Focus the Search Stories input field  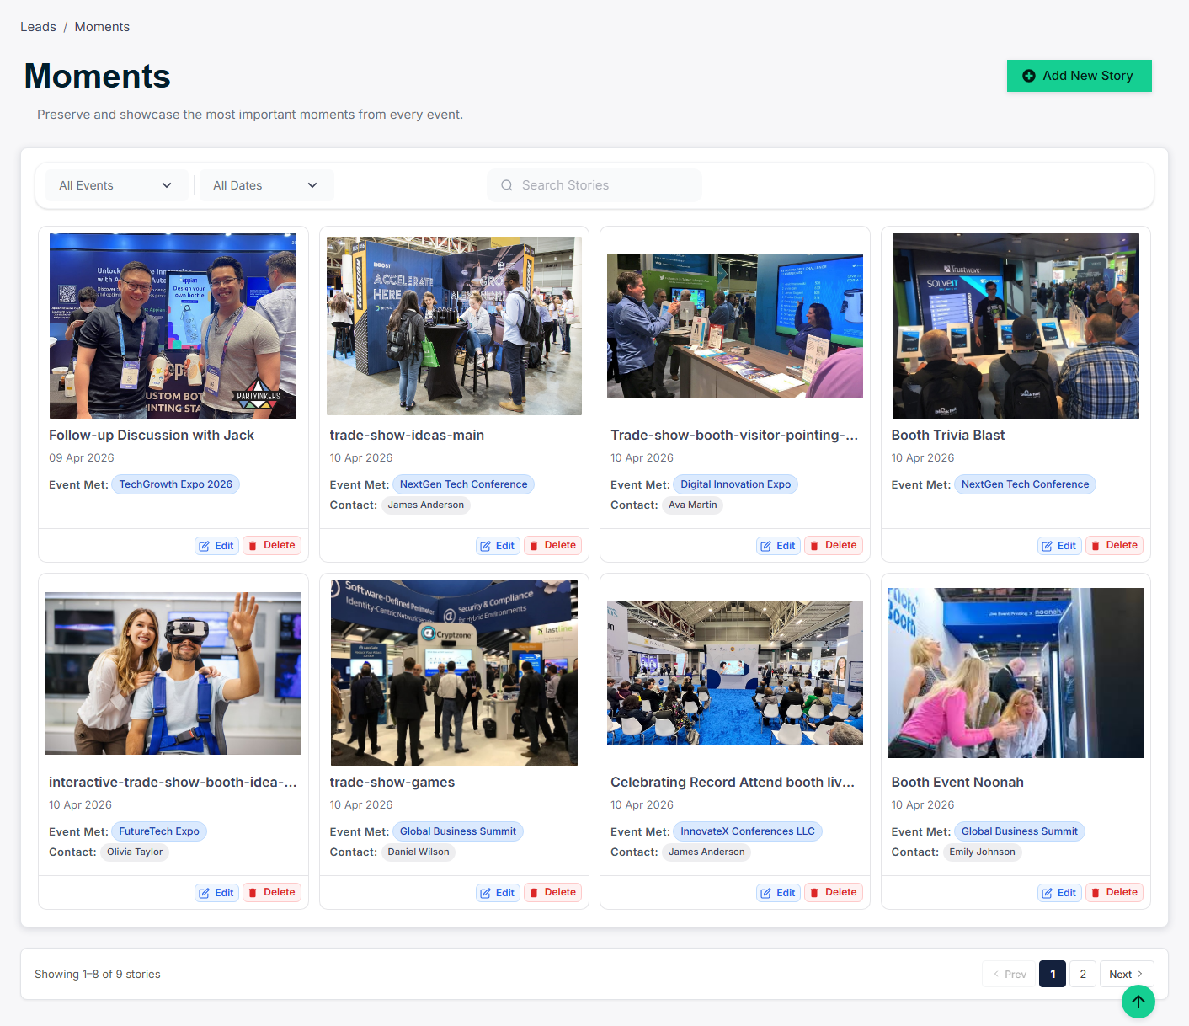594,185
